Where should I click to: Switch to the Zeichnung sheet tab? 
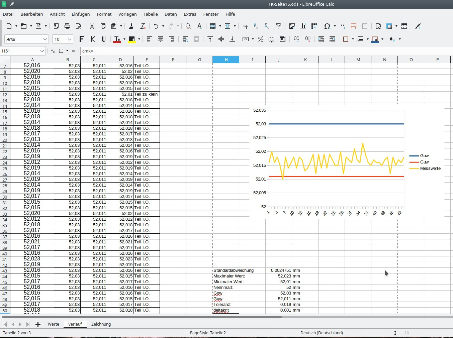point(101,324)
